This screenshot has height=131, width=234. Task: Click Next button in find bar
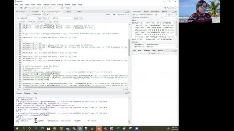coord(39,18)
